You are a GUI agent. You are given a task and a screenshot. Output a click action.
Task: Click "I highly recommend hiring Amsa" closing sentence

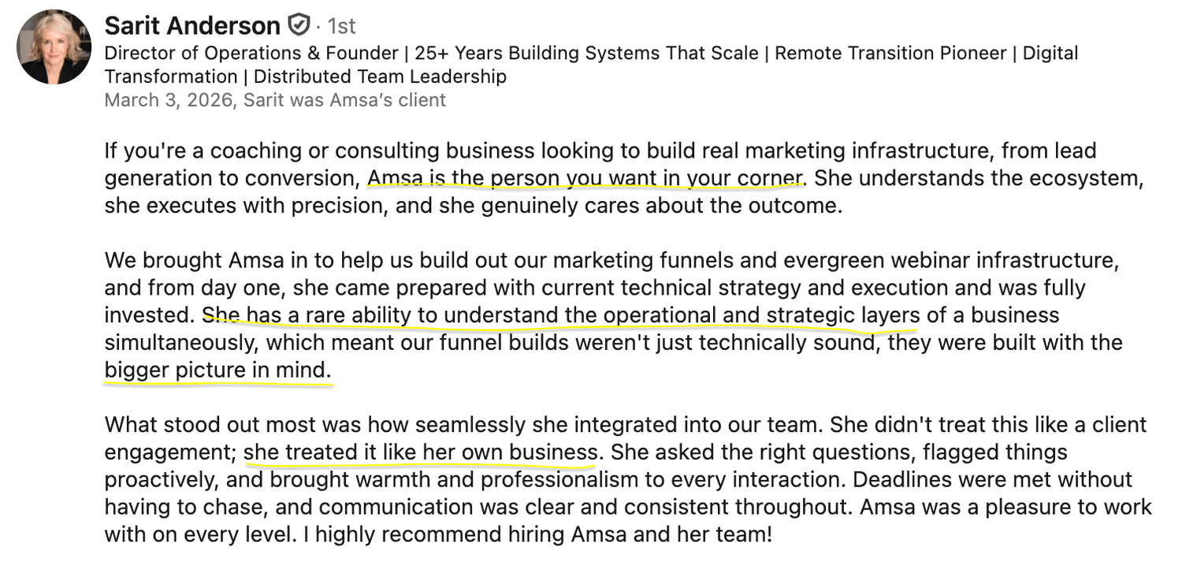point(552,535)
